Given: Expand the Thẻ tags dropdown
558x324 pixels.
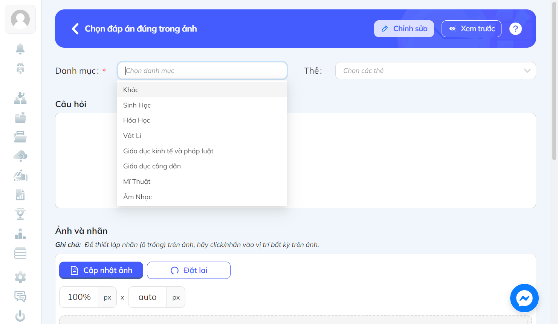Looking at the screenshot, I should click(436, 71).
